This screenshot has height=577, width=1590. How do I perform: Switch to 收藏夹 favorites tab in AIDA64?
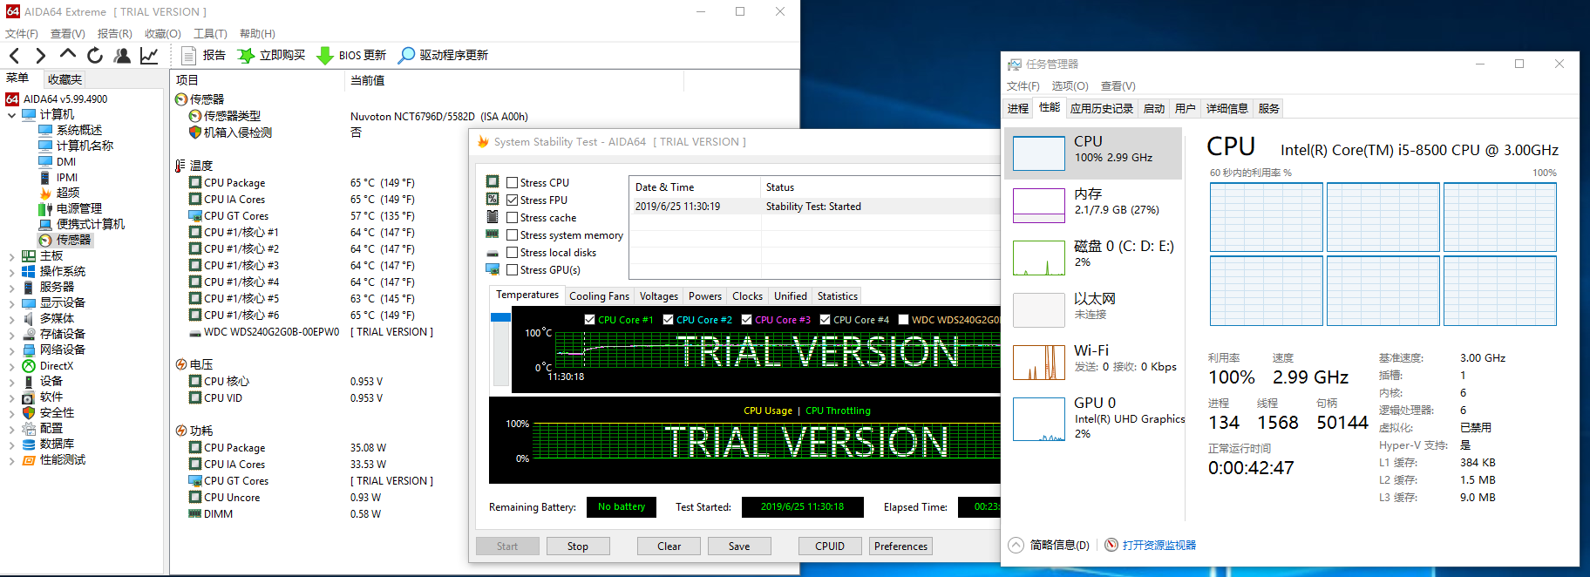tap(65, 80)
